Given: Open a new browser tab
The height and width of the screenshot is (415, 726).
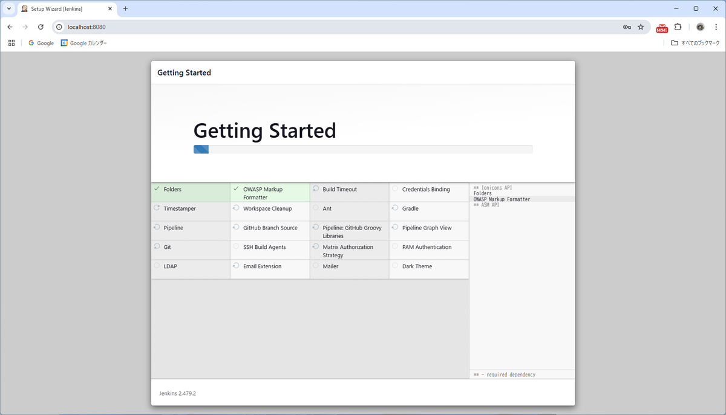Looking at the screenshot, I should tap(125, 8).
